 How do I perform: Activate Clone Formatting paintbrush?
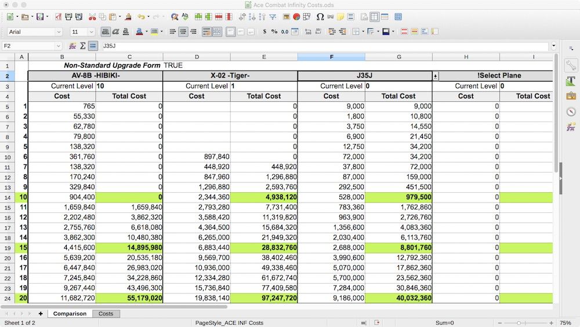[x=126, y=17]
